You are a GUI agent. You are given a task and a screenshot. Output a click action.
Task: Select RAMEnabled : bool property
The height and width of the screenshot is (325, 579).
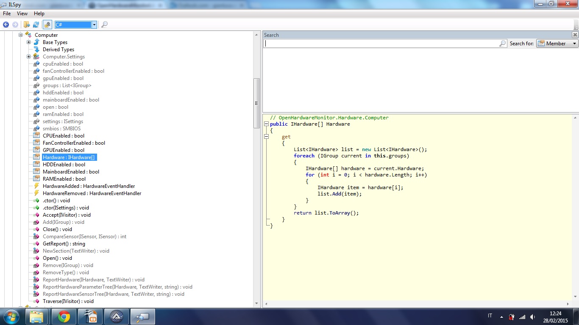(x=64, y=179)
